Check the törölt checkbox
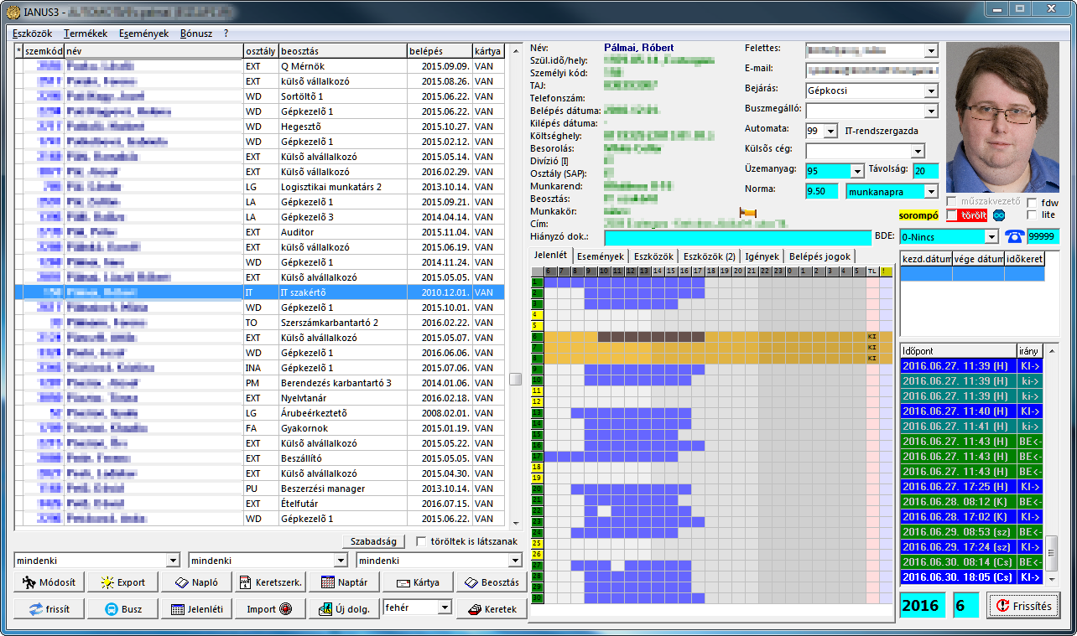 coord(952,215)
